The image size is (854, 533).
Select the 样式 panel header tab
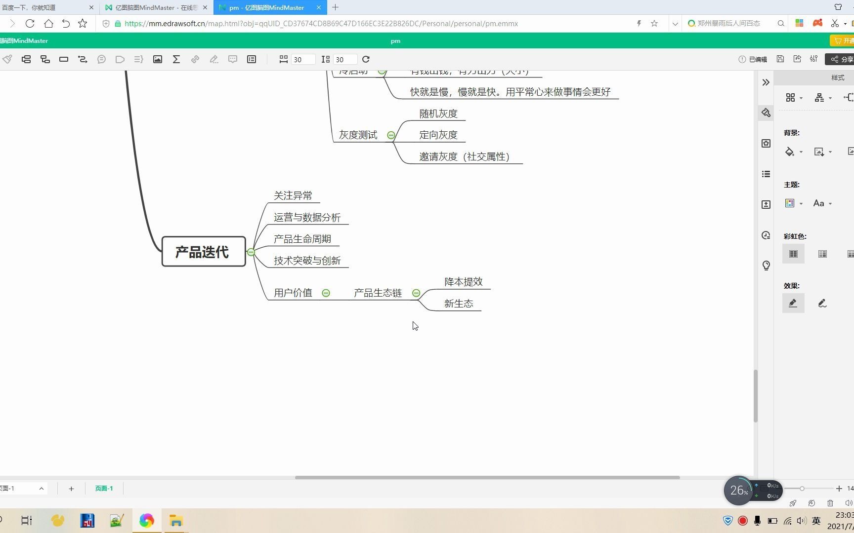tap(838, 78)
